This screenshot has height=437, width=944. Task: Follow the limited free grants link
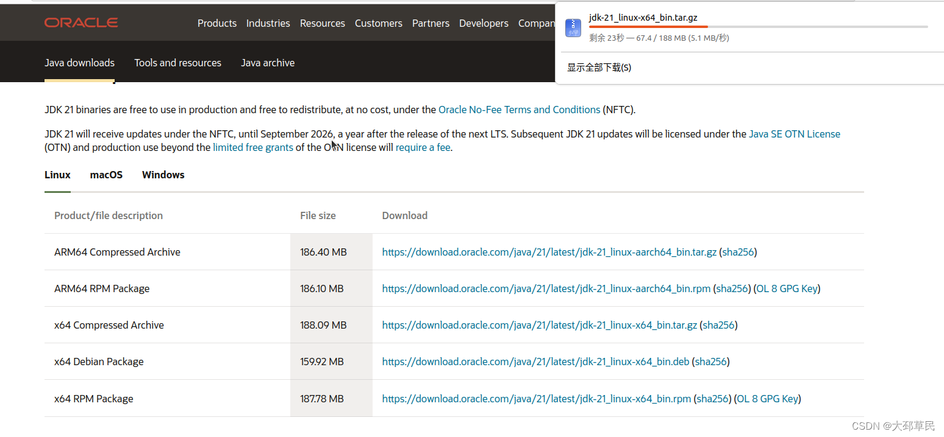(253, 147)
